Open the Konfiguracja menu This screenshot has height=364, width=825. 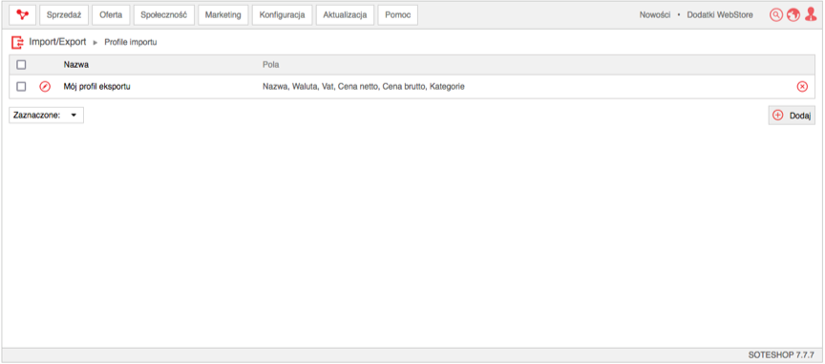click(282, 15)
